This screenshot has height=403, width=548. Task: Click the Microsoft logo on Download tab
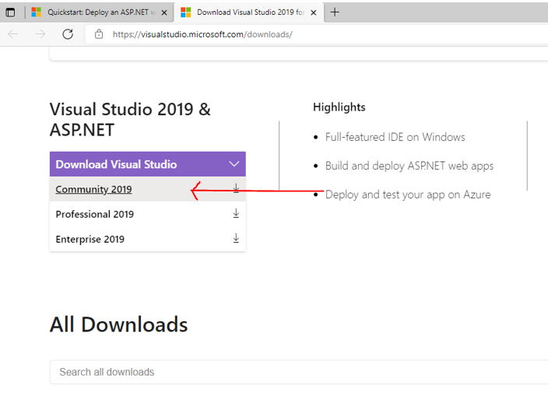click(x=185, y=12)
